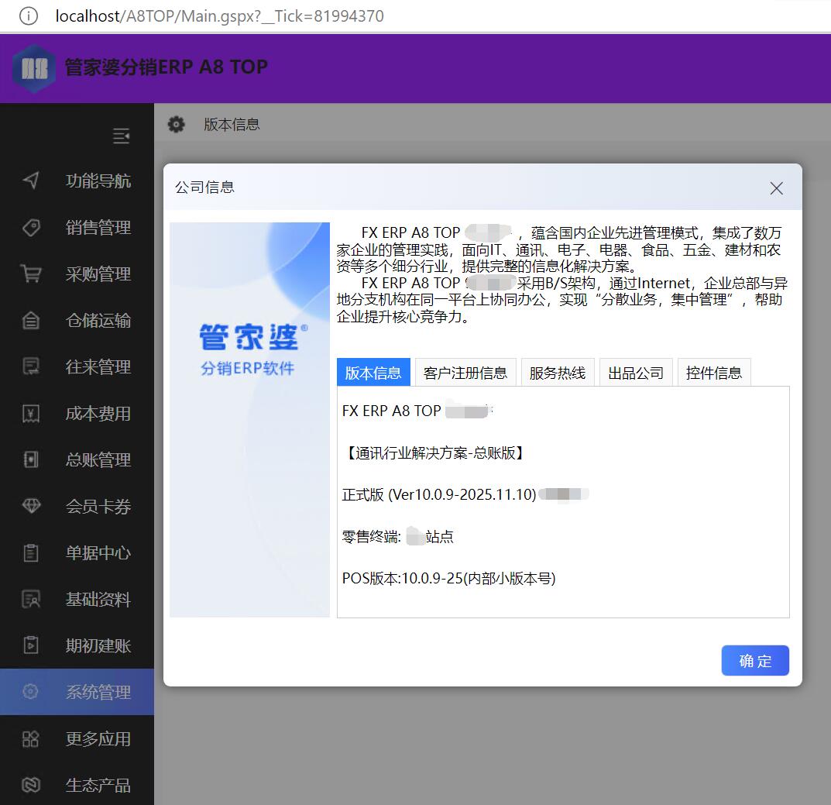Select the 出品公司 tab
831x805 pixels.
[x=636, y=373]
